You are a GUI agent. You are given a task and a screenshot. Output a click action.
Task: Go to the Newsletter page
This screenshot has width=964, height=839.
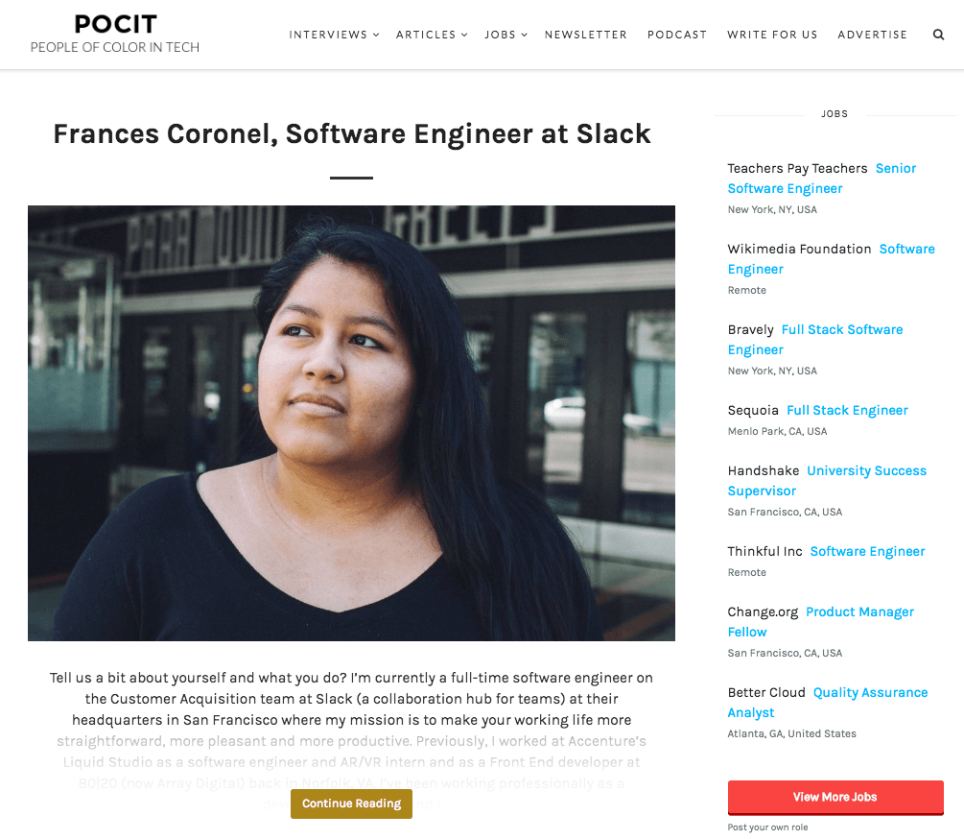click(x=585, y=35)
